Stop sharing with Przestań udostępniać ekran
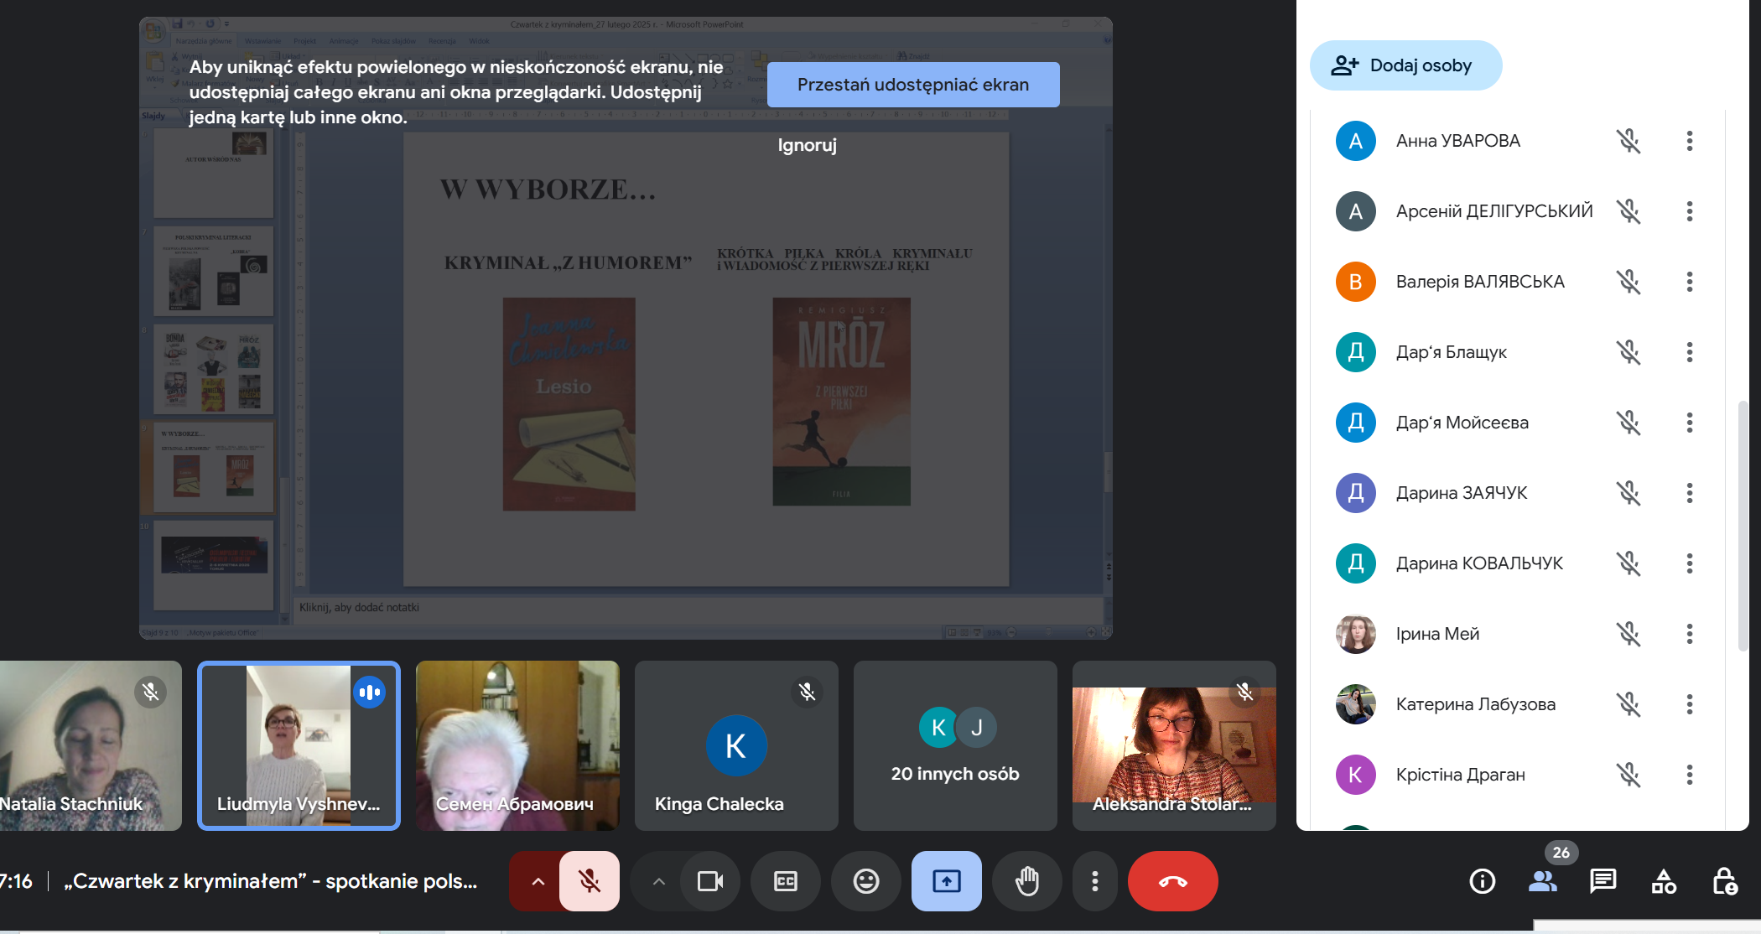This screenshot has width=1761, height=934. (913, 85)
